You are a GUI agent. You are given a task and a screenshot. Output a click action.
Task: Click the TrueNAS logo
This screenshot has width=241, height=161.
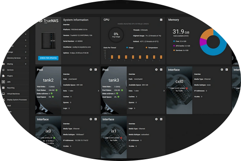[x=49, y=21]
